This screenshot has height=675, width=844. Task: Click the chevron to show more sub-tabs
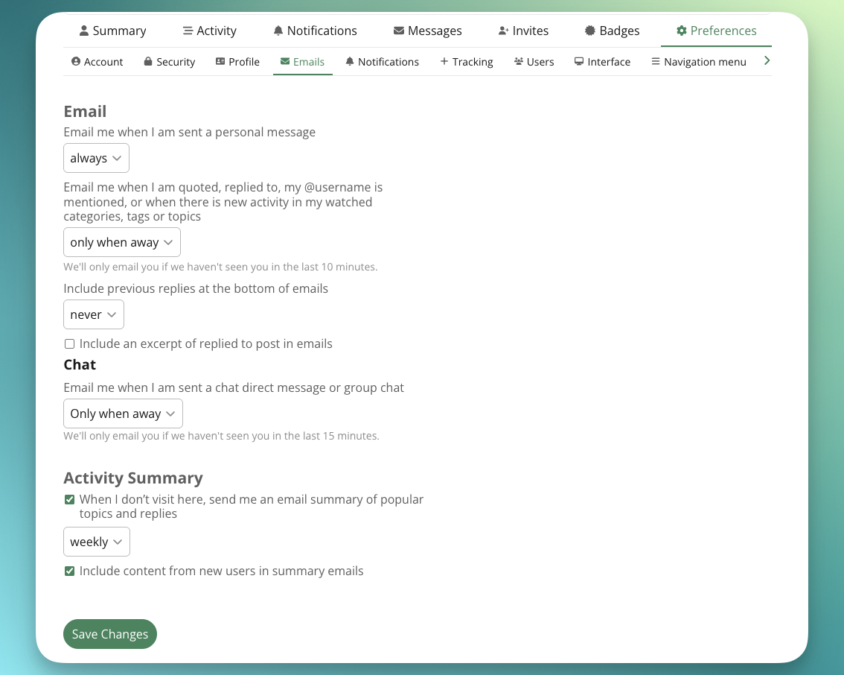[767, 61]
